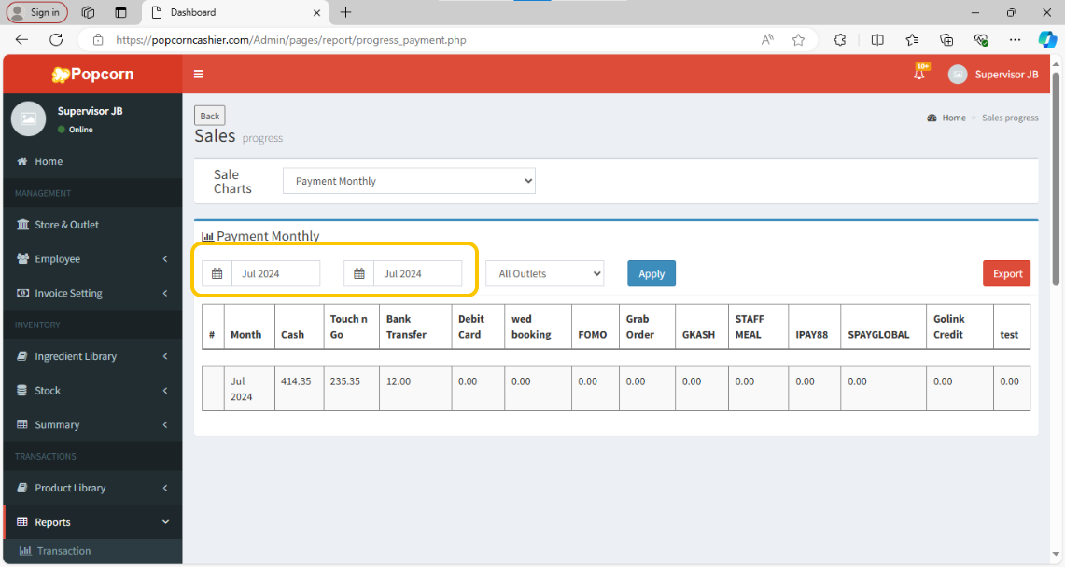Click the blue Apply button
This screenshot has width=1065, height=567.
(x=652, y=273)
